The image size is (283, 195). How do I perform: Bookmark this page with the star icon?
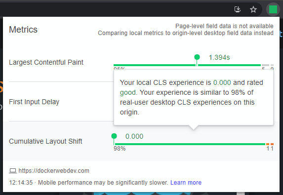point(253,9)
